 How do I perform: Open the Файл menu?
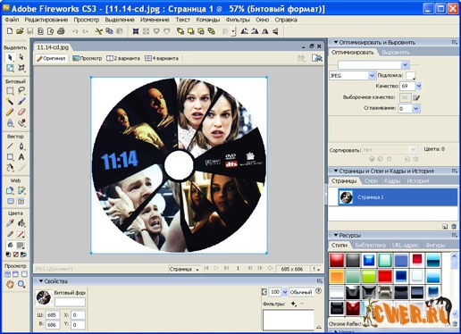[12, 20]
